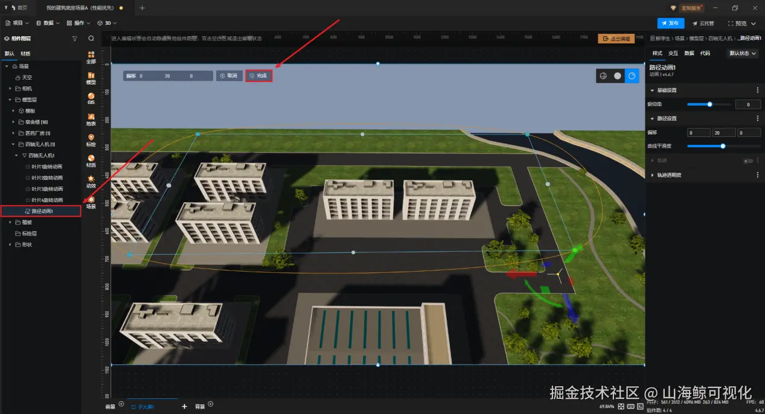Expand the 轨迹透明度 section
This screenshot has height=414, width=765.
pyautogui.click(x=653, y=175)
